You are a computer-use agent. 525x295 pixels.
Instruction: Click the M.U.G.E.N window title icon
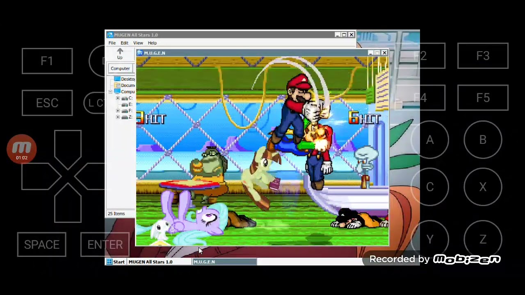pos(140,53)
